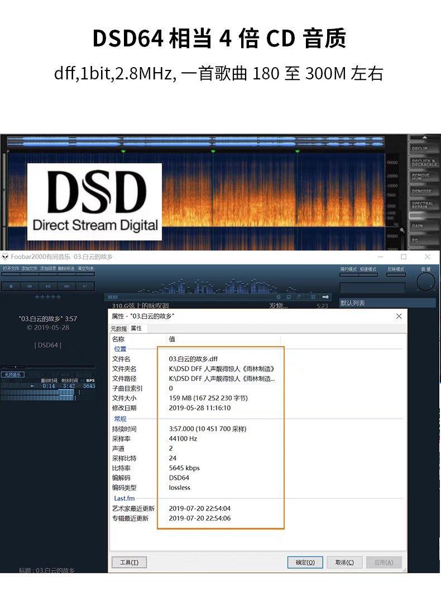Click the Foobar2000 alien icon in title bar
This screenshot has height=614, width=441.
[5, 257]
